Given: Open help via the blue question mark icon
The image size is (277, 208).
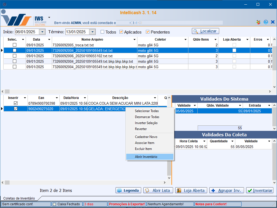Looking at the screenshot, I should click(x=266, y=22).
